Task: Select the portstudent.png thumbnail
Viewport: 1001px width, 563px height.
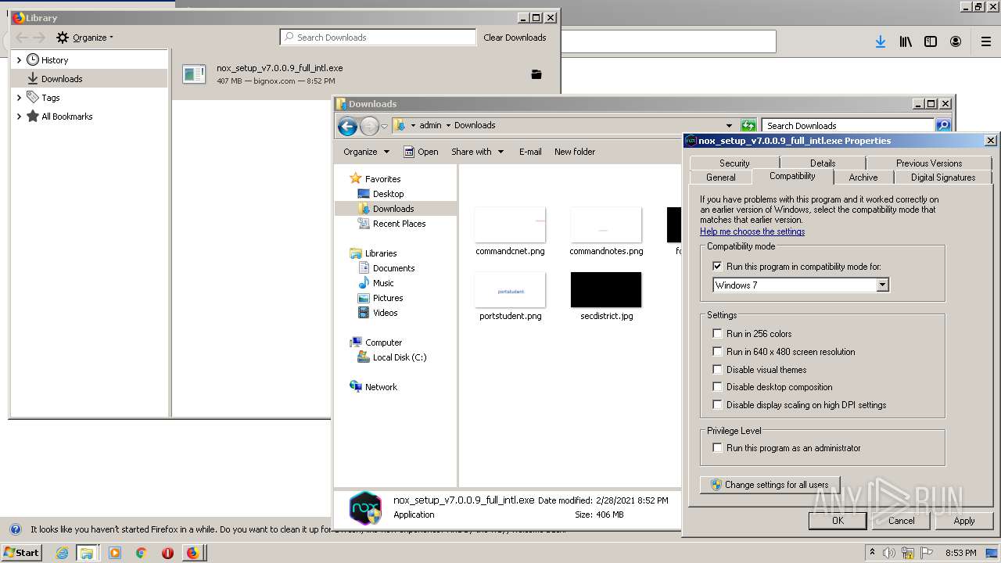Action: click(511, 290)
